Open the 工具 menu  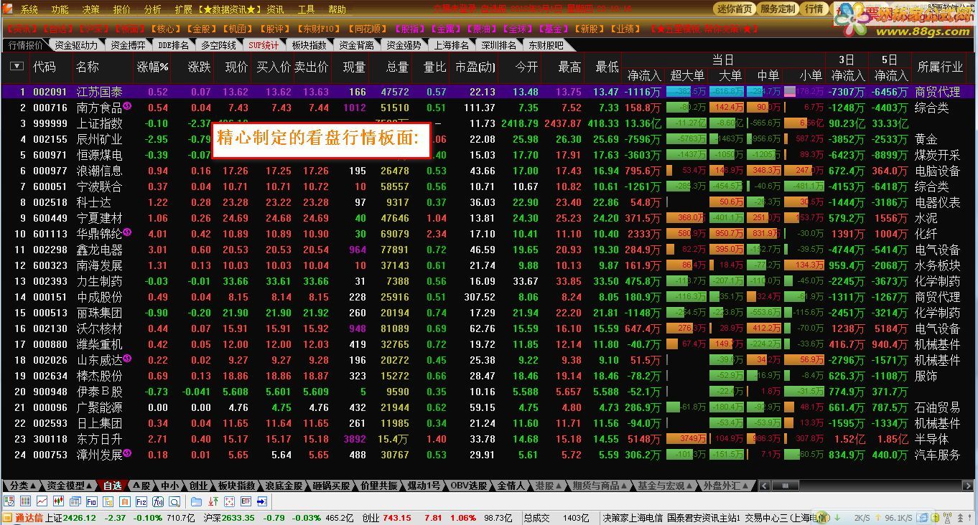(306, 10)
